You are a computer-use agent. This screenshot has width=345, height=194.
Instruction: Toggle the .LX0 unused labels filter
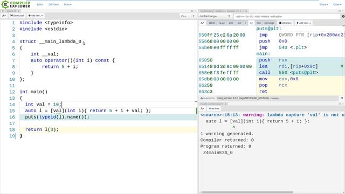tap(231, 23)
